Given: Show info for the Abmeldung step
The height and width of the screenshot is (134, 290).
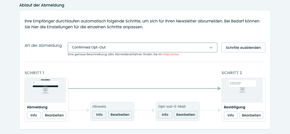Looking at the screenshot, I should click(x=34, y=115).
